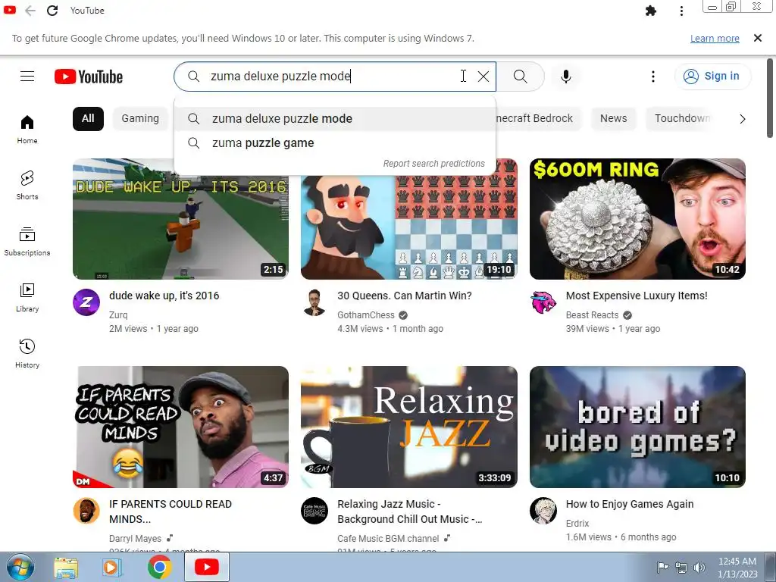Open Beast Reacts channel avatar
Viewport: 776px width, 582px height.
[x=543, y=302]
